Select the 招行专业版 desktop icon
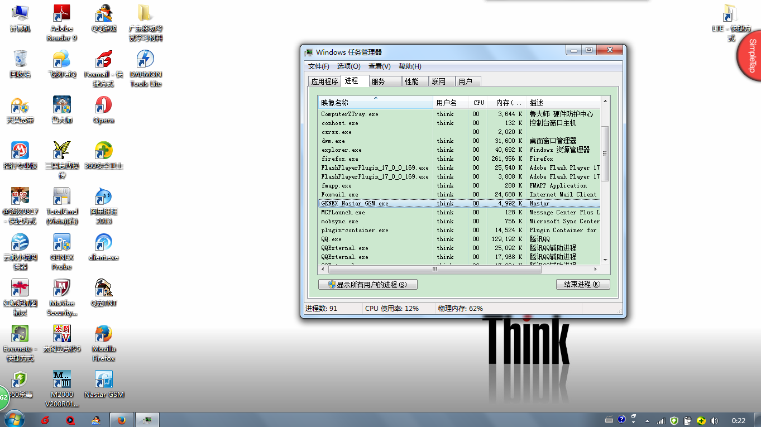 pos(20,156)
